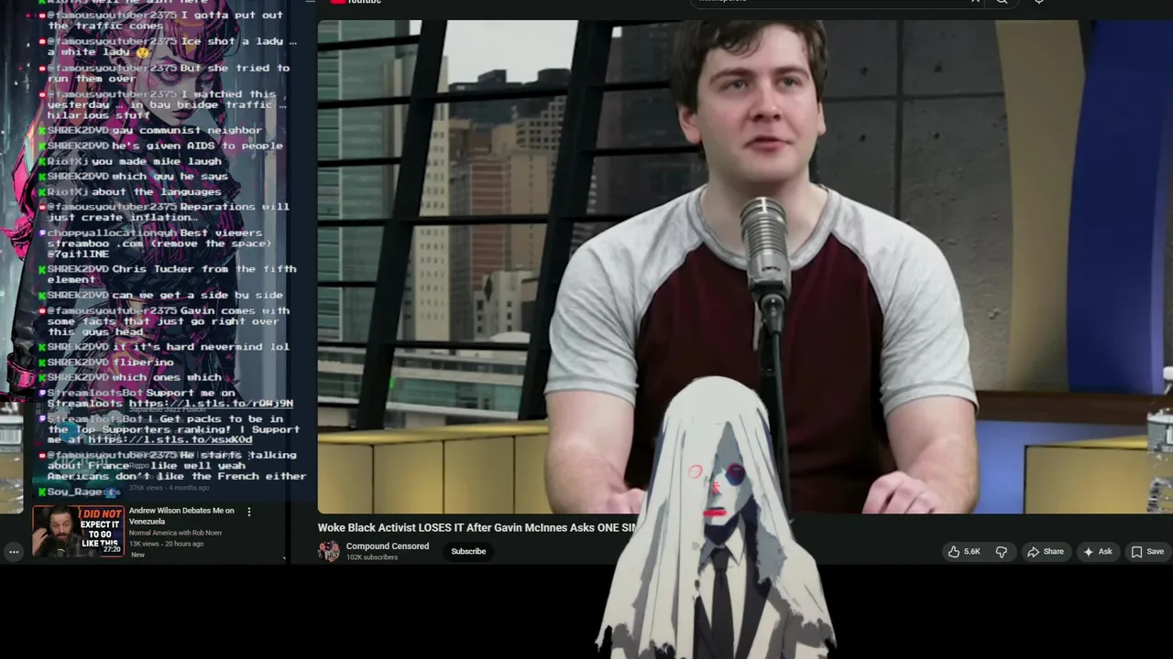Viewport: 1173px width, 659px height.
Task: Click the 'New' badge under Venezuela video
Action: coord(137,555)
